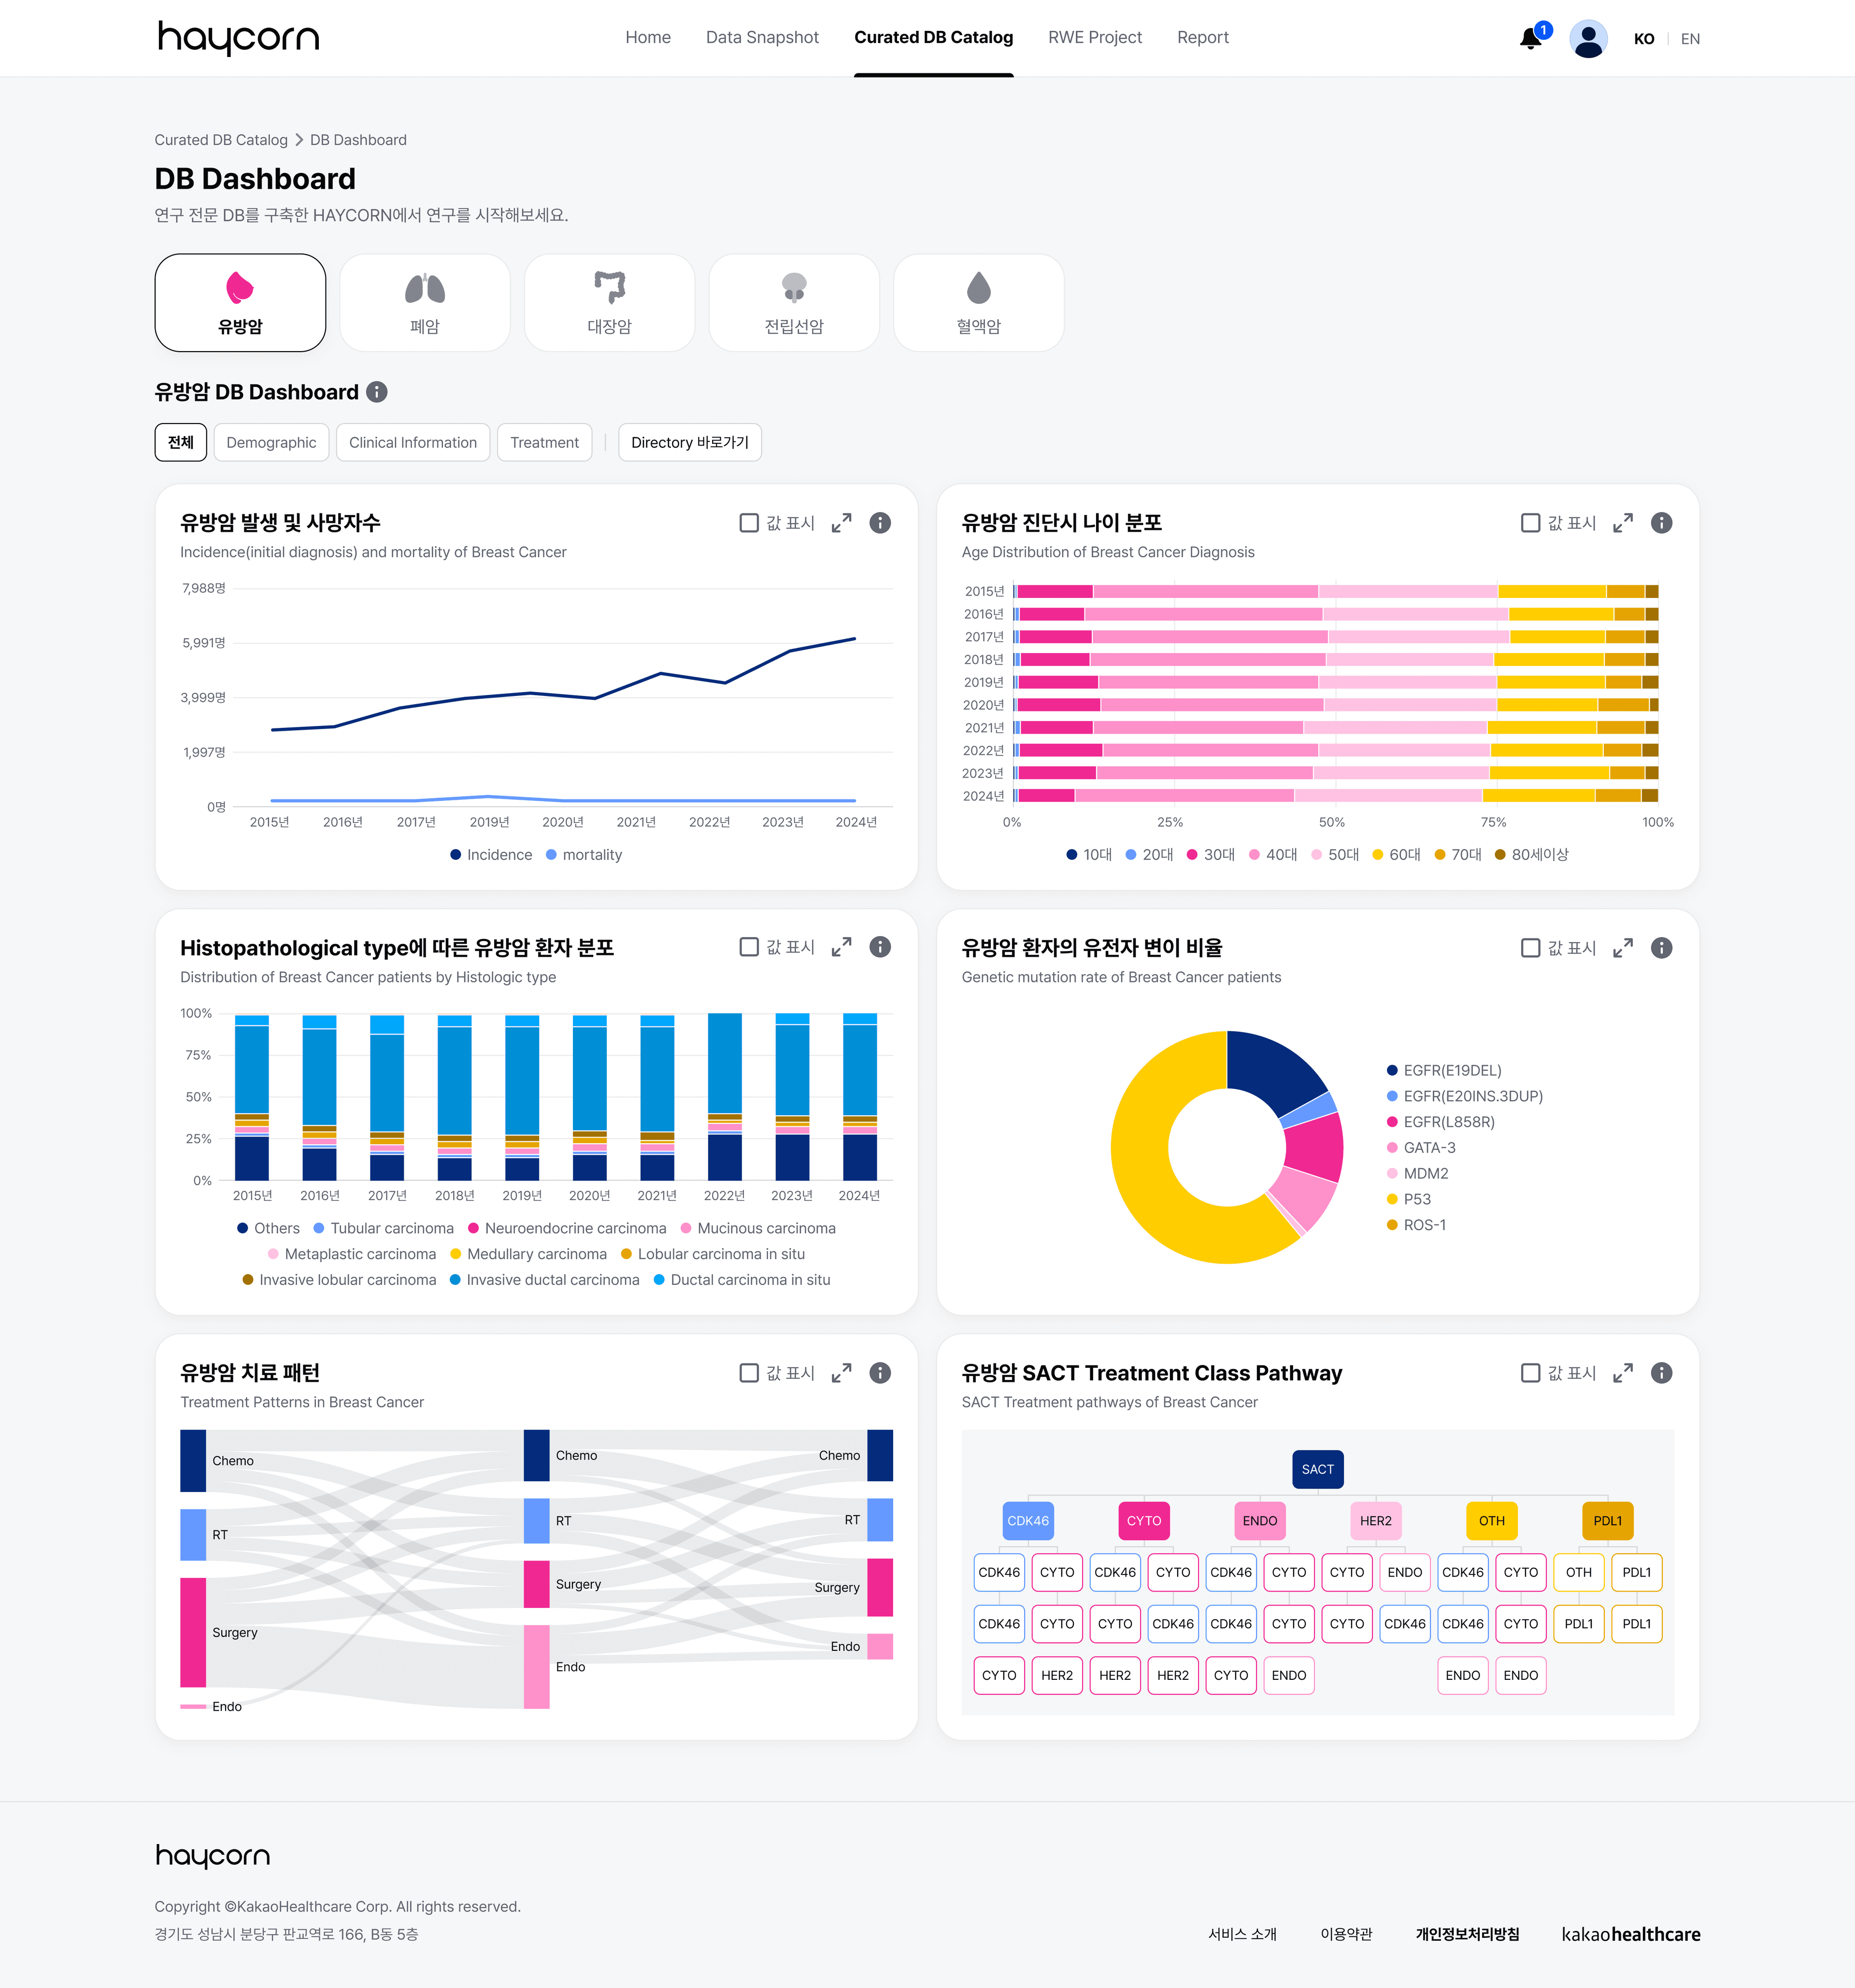The image size is (1855, 1988).
Task: Switch to the RWE Project tab
Action: click(1095, 37)
